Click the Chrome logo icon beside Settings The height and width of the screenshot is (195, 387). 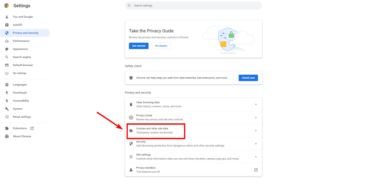click(7, 6)
